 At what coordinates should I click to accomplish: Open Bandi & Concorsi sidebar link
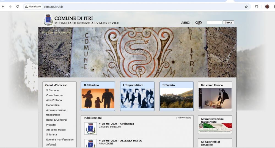tap(56, 120)
